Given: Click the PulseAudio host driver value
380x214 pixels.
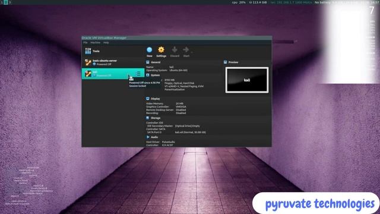Looking at the screenshot, I should [169, 142].
